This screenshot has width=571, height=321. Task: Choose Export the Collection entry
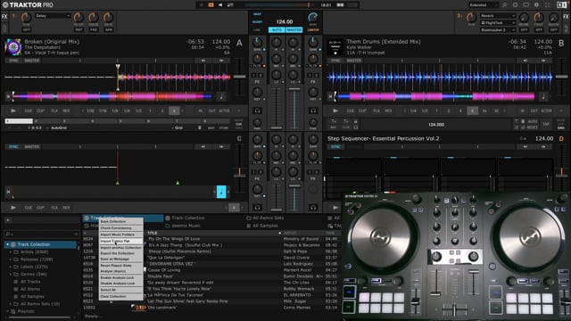pyautogui.click(x=121, y=253)
